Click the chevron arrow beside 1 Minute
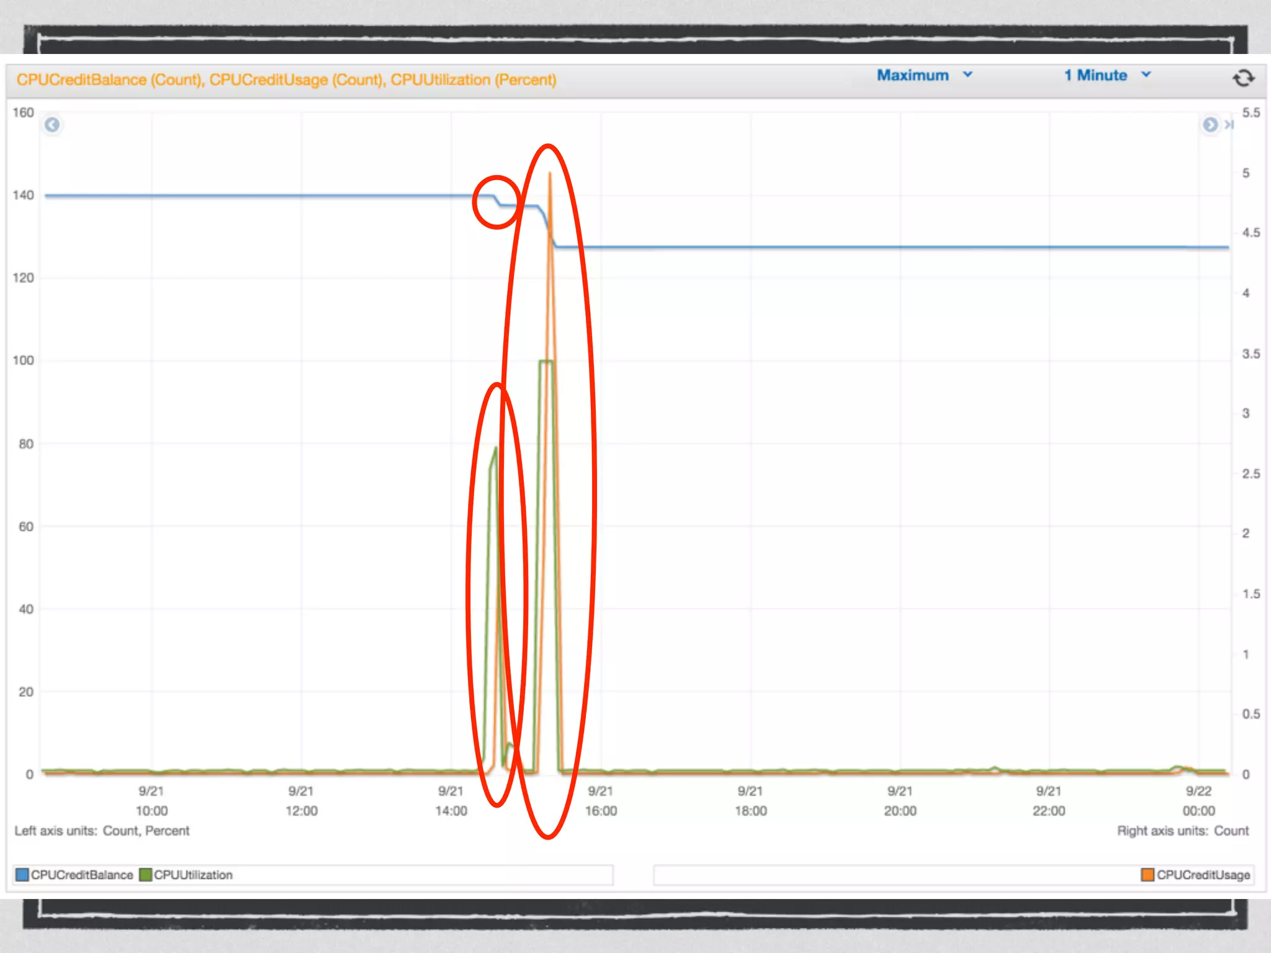Screen dimensions: 1271x953 tap(1146, 75)
